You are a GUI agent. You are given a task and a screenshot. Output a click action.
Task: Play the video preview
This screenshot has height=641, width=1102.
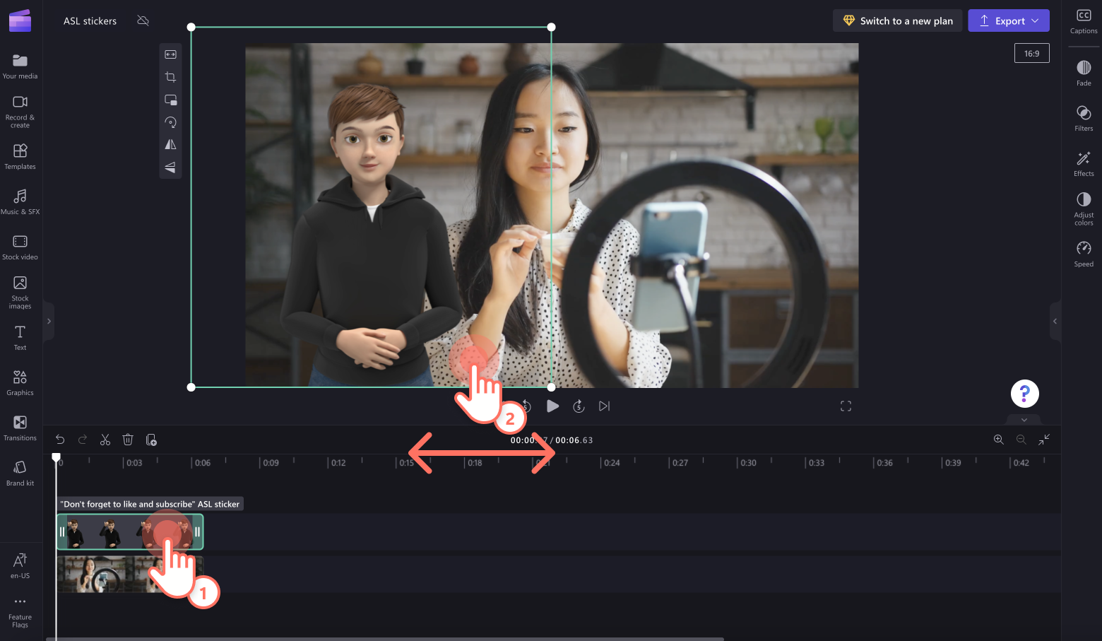pos(552,406)
